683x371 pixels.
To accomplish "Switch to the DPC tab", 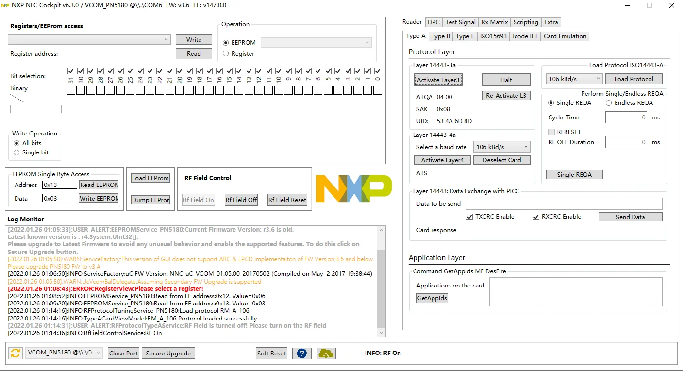I will coord(433,22).
